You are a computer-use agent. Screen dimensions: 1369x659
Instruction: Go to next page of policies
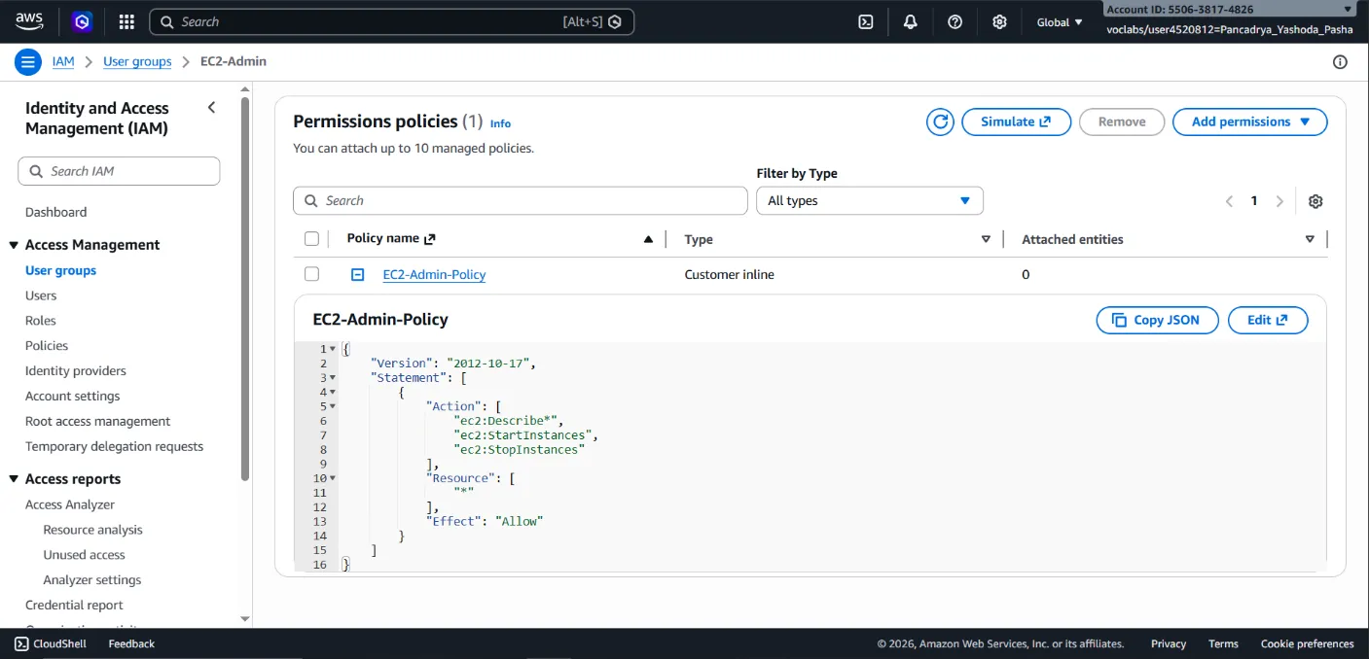[x=1279, y=201]
